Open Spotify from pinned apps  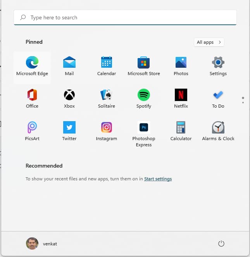click(x=144, y=99)
